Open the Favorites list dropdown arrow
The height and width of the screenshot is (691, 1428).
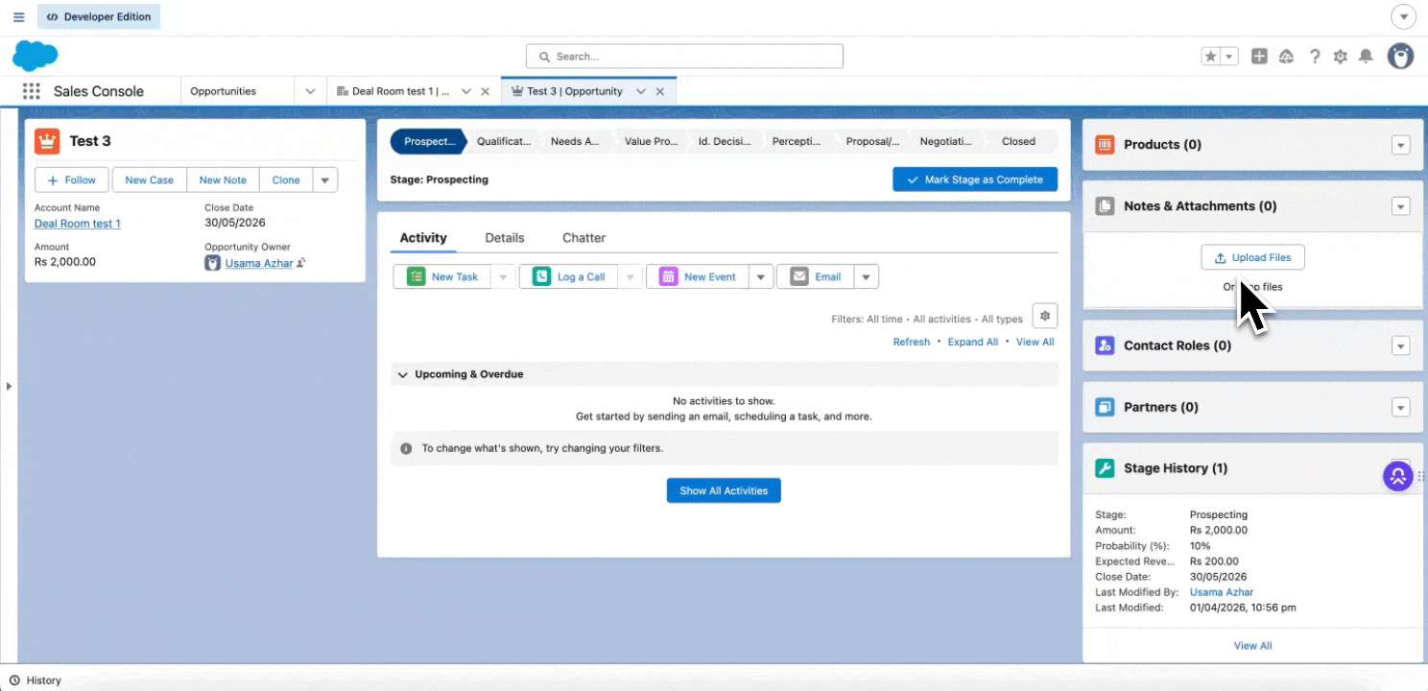(x=1229, y=57)
